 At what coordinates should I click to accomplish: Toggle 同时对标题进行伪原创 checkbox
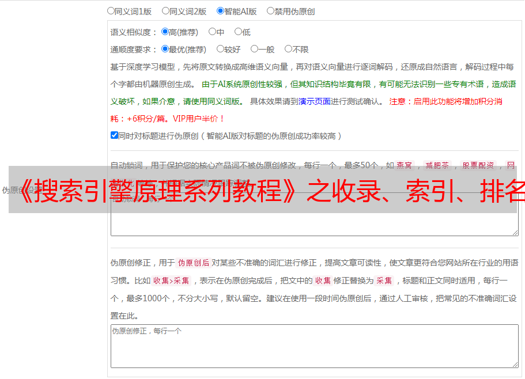(x=114, y=135)
